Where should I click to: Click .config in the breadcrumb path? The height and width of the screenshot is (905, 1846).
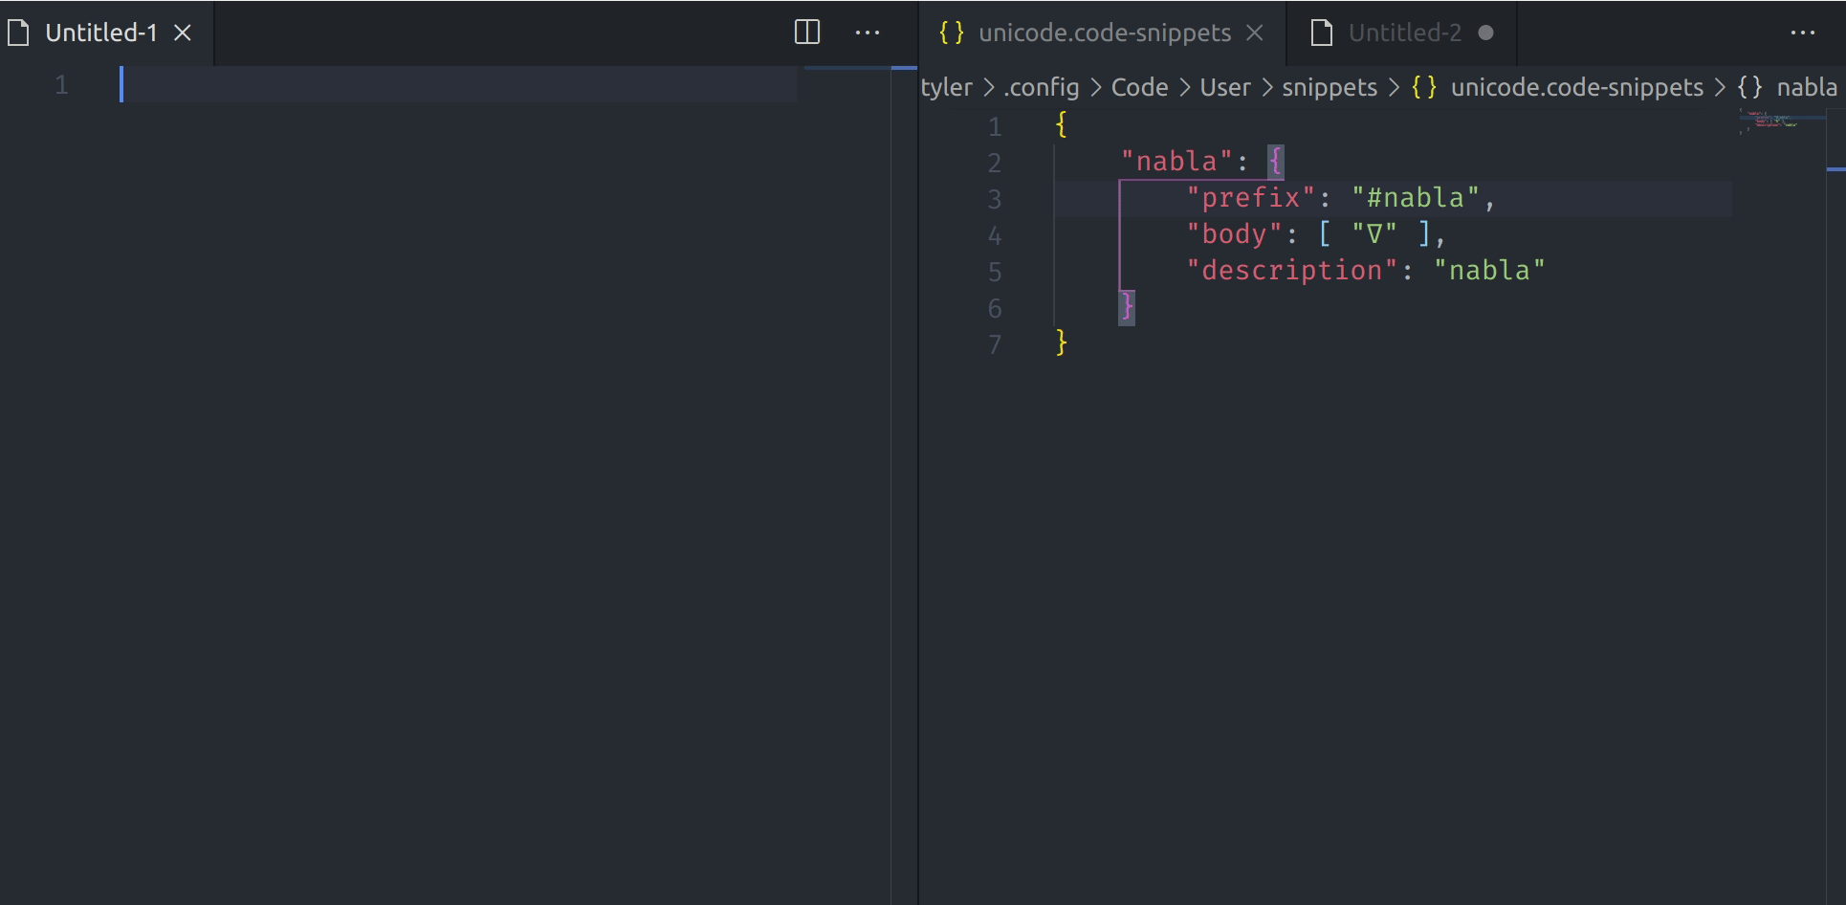pyautogui.click(x=1039, y=87)
